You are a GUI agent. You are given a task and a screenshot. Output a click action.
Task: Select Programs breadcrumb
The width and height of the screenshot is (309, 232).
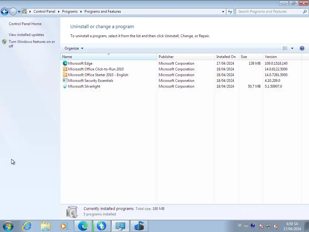(70, 11)
